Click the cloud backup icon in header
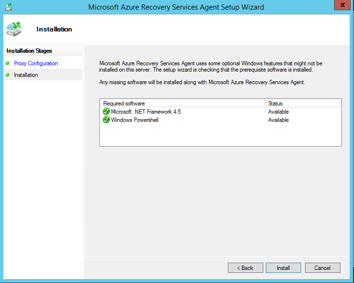The height and width of the screenshot is (283, 354). tap(14, 29)
